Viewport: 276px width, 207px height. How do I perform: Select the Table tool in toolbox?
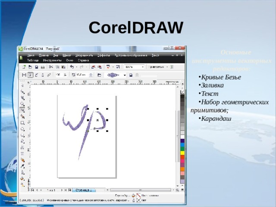click(22, 154)
